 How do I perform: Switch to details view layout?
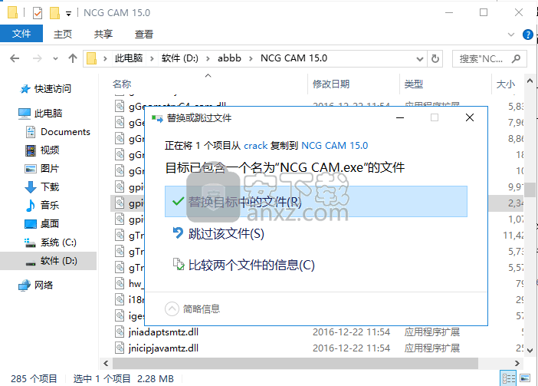tap(508, 378)
